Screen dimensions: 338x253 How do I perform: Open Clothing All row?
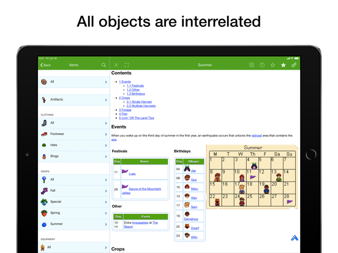[x=74, y=123]
